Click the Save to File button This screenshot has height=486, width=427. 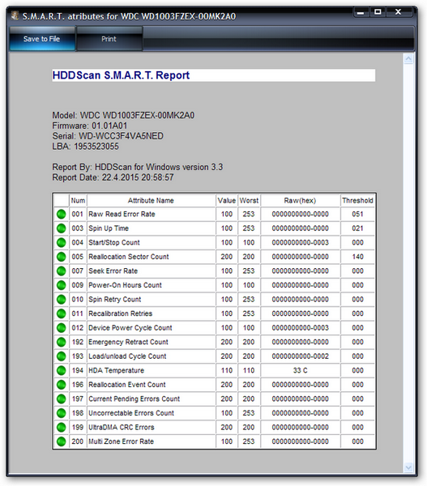click(42, 39)
